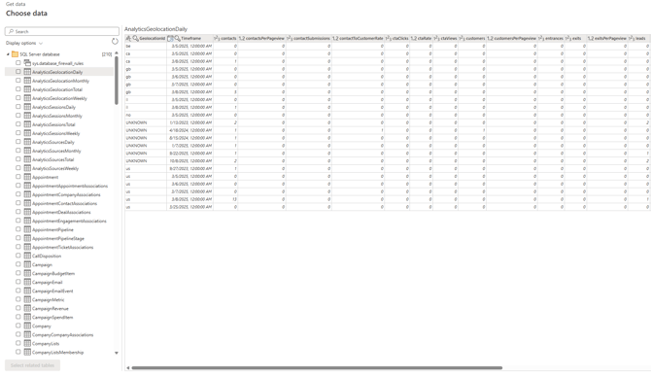Click the Timeframe column date-type icon
The height and width of the screenshot is (378, 651).
(x=170, y=38)
